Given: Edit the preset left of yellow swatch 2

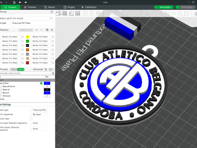Looking at the screenshot, I should (x=23, y=37).
